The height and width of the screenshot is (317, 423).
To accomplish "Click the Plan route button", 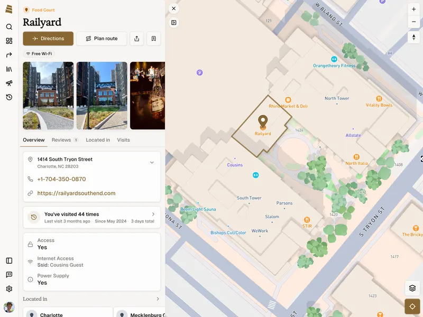I will pos(102,39).
